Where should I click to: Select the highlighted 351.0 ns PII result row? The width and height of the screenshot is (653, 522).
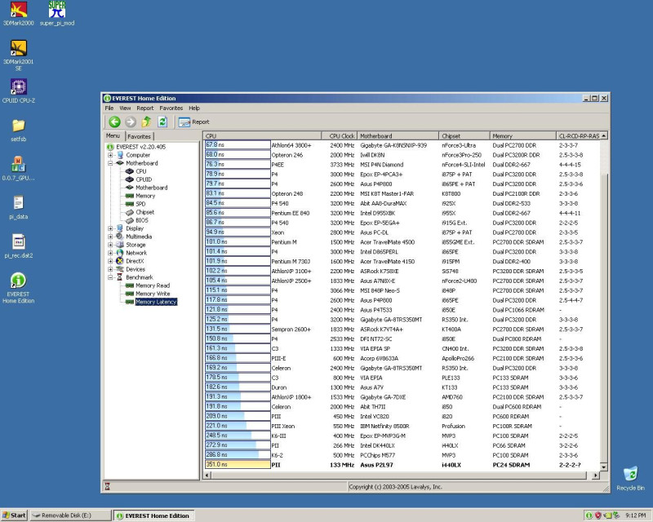tap(402, 465)
